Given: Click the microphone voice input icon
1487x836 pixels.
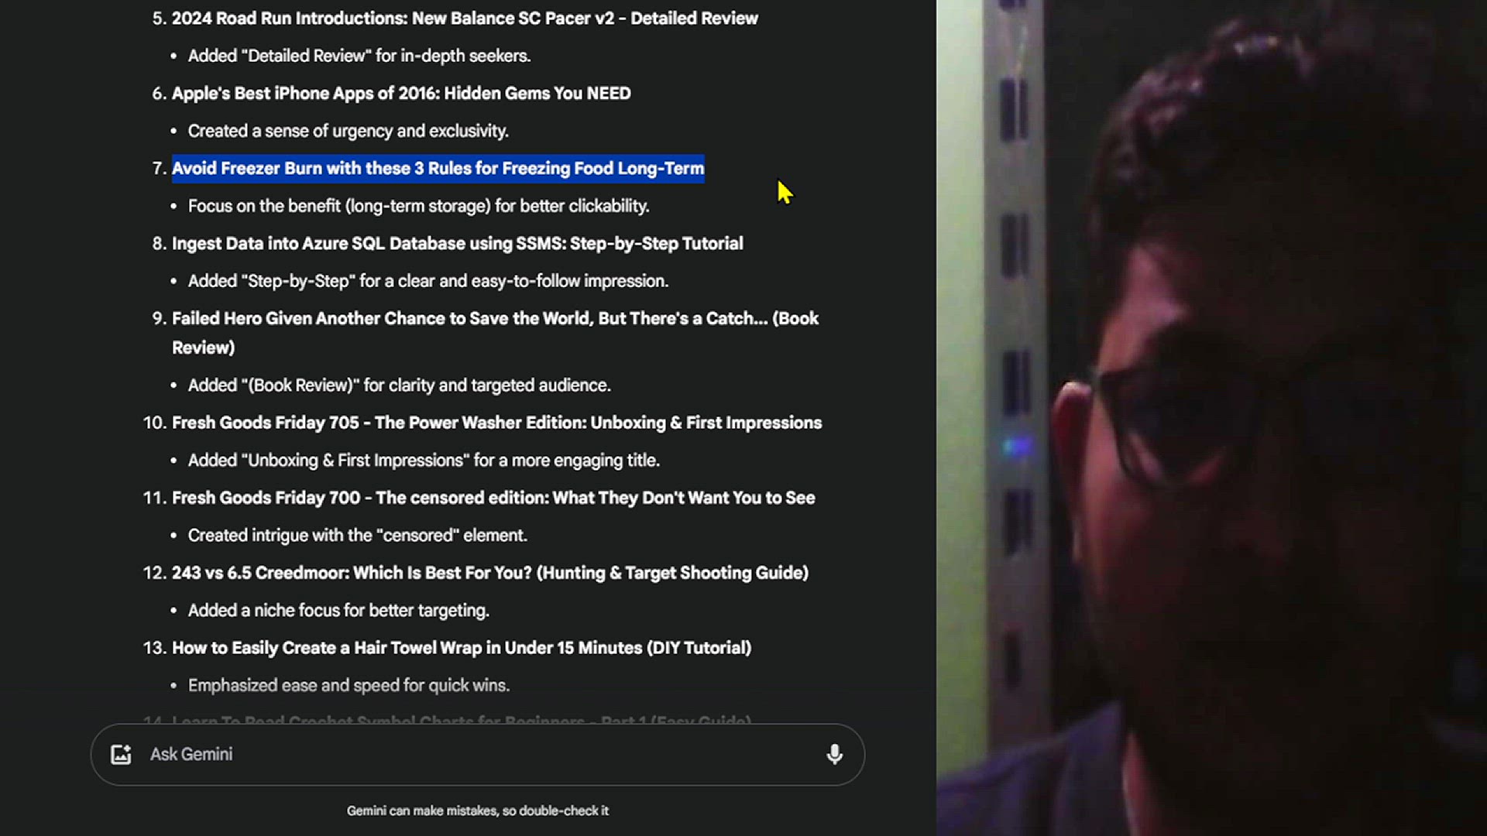Looking at the screenshot, I should pos(834,755).
